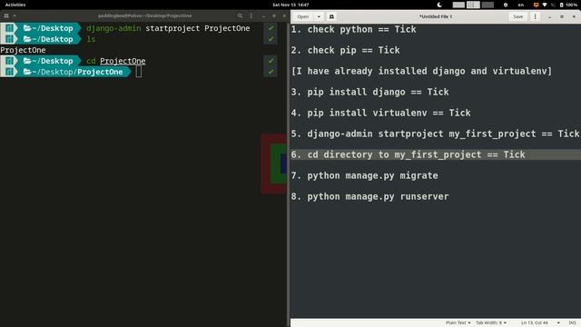Screen dimensions: 581x327
Task: Click 'ProjectOne' ls output in terminal
Action: click(23, 50)
